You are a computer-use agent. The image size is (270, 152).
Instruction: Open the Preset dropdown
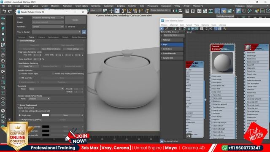pyautogui.click(x=48, y=22)
